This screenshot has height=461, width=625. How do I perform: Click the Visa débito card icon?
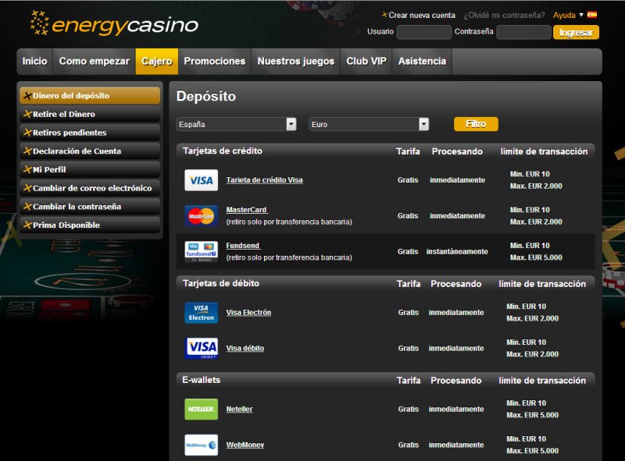(201, 348)
